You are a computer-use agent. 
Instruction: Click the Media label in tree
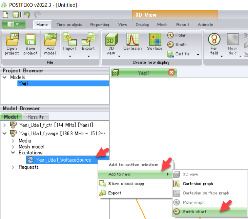point(25,141)
